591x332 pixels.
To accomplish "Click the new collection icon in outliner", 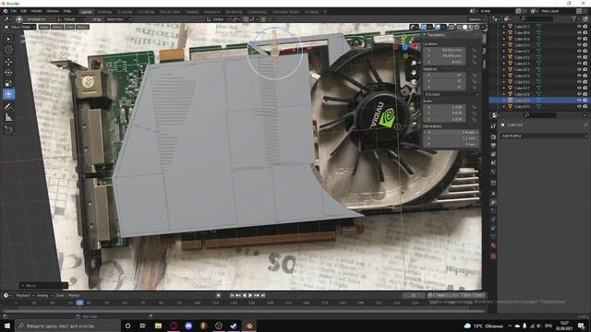I will click(585, 18).
